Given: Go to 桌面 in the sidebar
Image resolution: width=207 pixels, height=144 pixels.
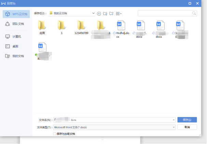Looking at the screenshot, I should click(x=14, y=46).
